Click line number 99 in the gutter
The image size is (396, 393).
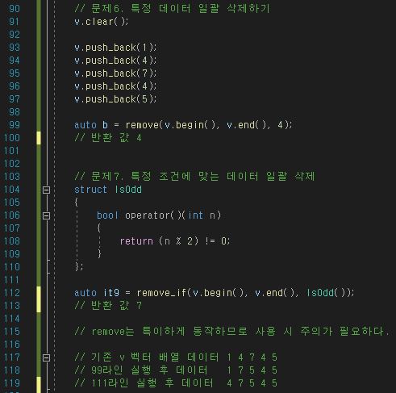click(x=15, y=125)
